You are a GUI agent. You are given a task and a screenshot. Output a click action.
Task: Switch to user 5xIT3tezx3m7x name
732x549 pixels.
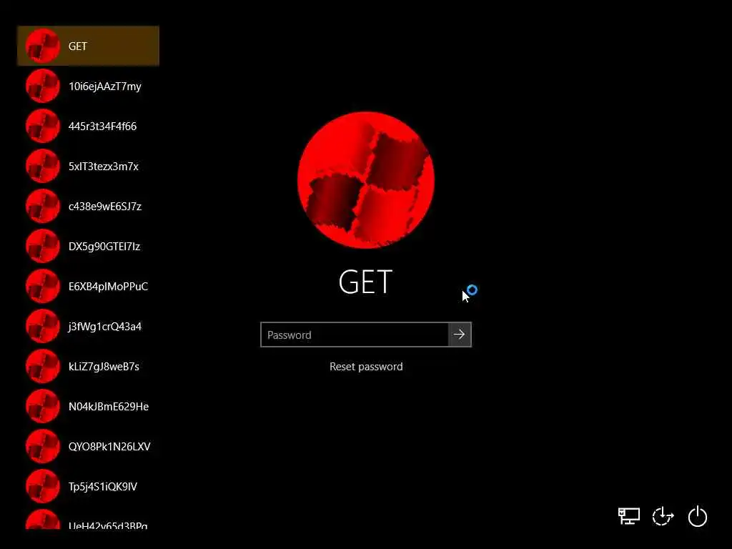(x=103, y=166)
